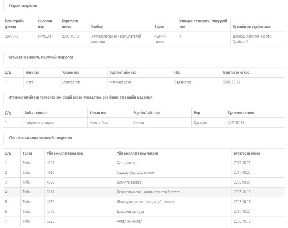Click the "Гадаад худалдаа эрхлэх" activity

coord(136,172)
